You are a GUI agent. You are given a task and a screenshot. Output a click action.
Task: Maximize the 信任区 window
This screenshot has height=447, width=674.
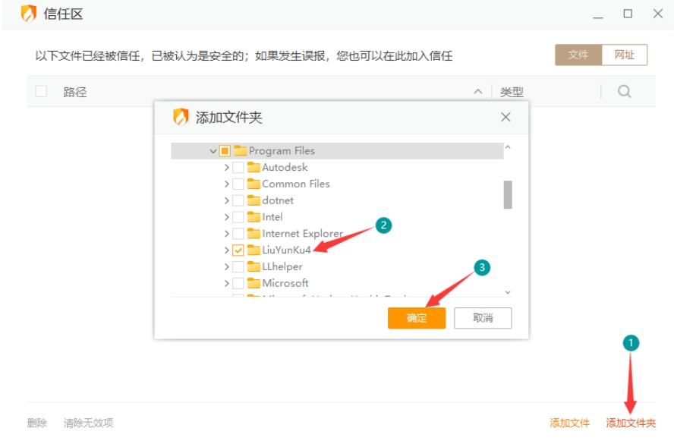coord(628,14)
